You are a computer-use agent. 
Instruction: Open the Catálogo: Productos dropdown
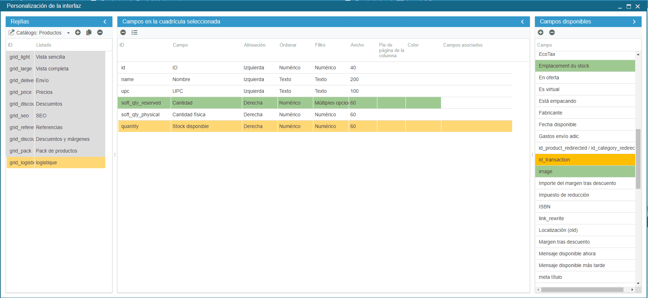coord(68,33)
